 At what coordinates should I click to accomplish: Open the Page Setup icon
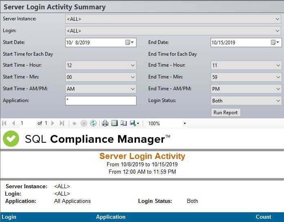[x=124, y=123]
